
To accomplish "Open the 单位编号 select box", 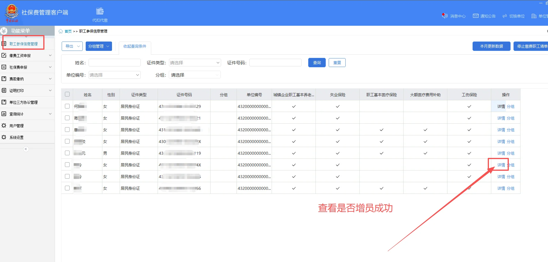I will (115, 75).
